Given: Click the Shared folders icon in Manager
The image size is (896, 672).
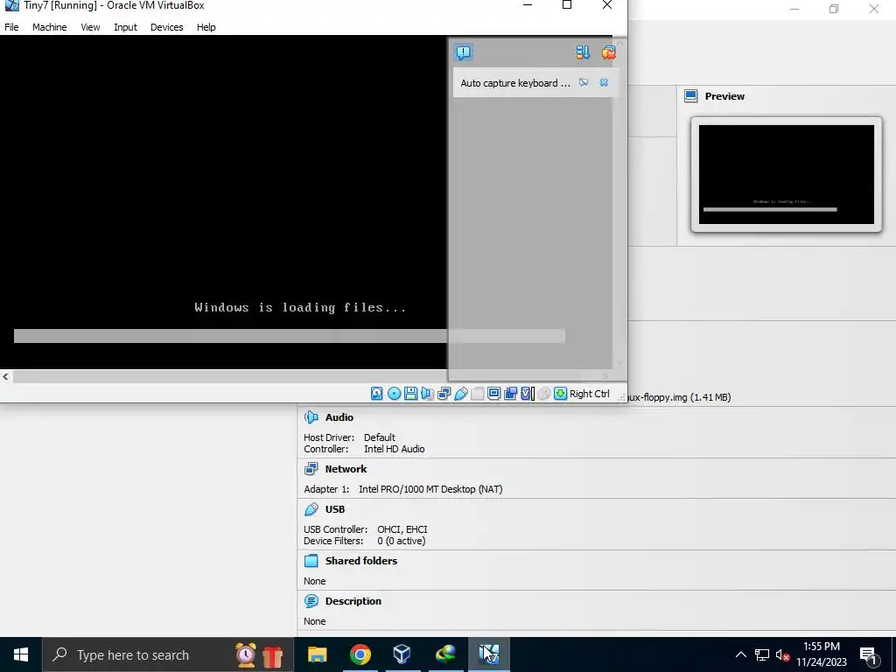Looking at the screenshot, I should coord(311,561).
